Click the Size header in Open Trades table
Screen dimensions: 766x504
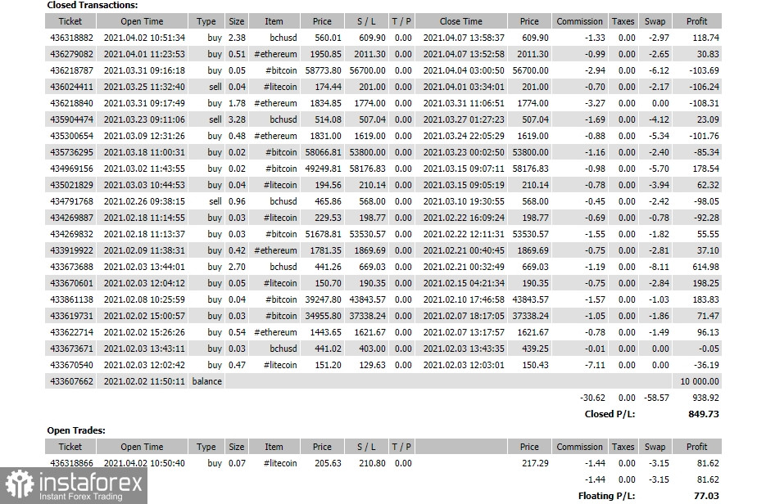pos(237,447)
